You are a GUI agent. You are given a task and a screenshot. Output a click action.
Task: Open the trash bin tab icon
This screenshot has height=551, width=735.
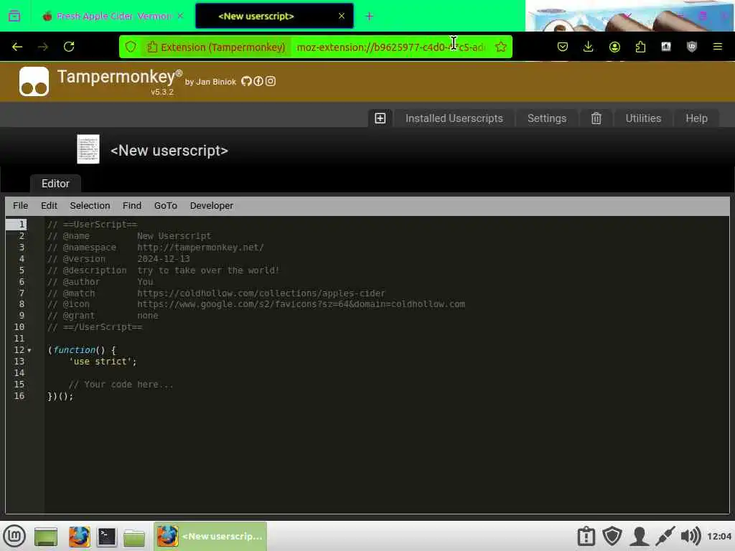[596, 118]
